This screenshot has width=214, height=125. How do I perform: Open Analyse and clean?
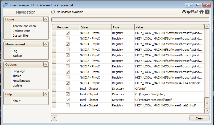coord(24,26)
